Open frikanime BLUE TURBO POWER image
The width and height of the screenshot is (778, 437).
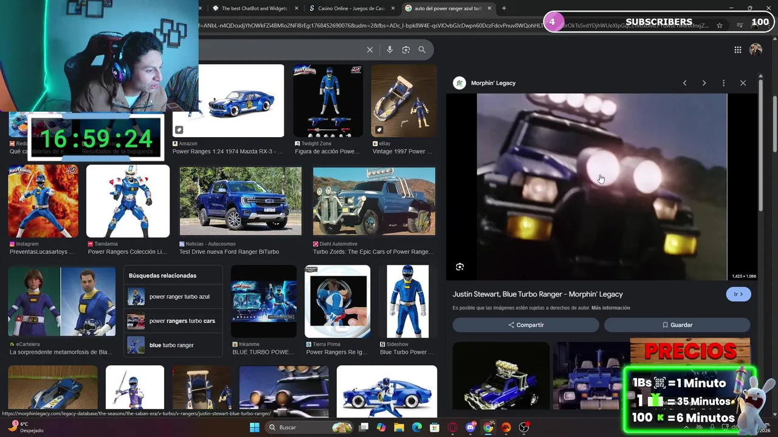pyautogui.click(x=264, y=302)
